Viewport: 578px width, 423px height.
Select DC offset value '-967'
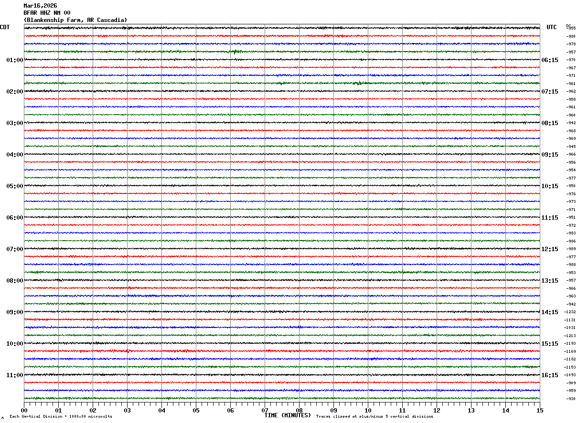click(x=571, y=68)
